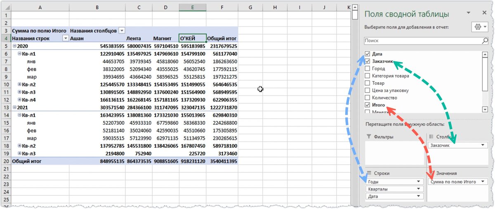This screenshot has height=209, width=495.
Task: Open the Заказчик dropdown in Столбцы area
Action: click(483, 145)
